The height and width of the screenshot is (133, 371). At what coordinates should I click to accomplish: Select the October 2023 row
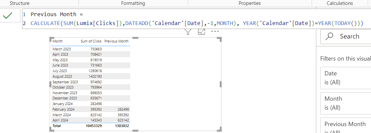coord(91,87)
